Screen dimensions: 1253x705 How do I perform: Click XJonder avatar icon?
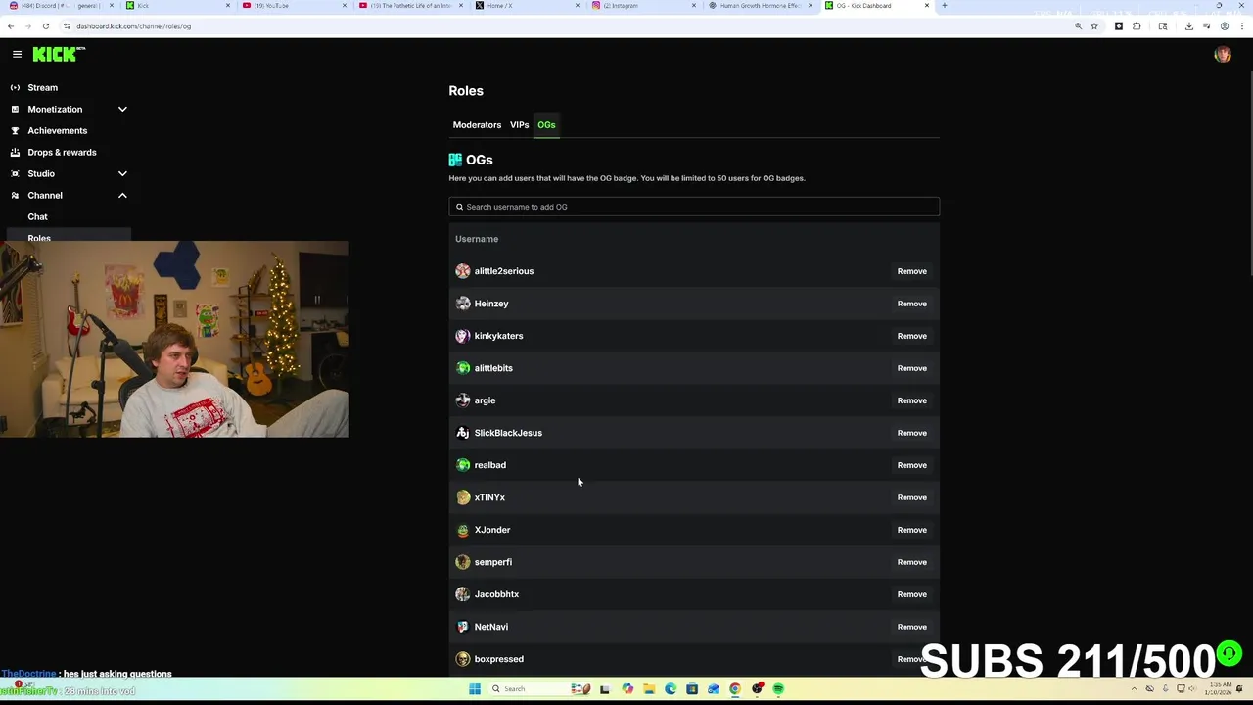(x=463, y=530)
